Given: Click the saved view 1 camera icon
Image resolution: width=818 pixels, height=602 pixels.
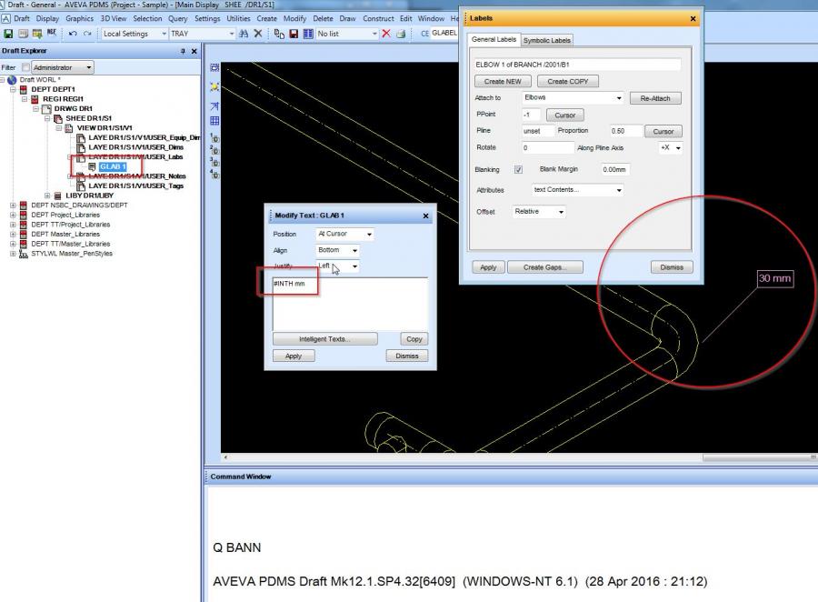Looking at the screenshot, I should pos(214,138).
